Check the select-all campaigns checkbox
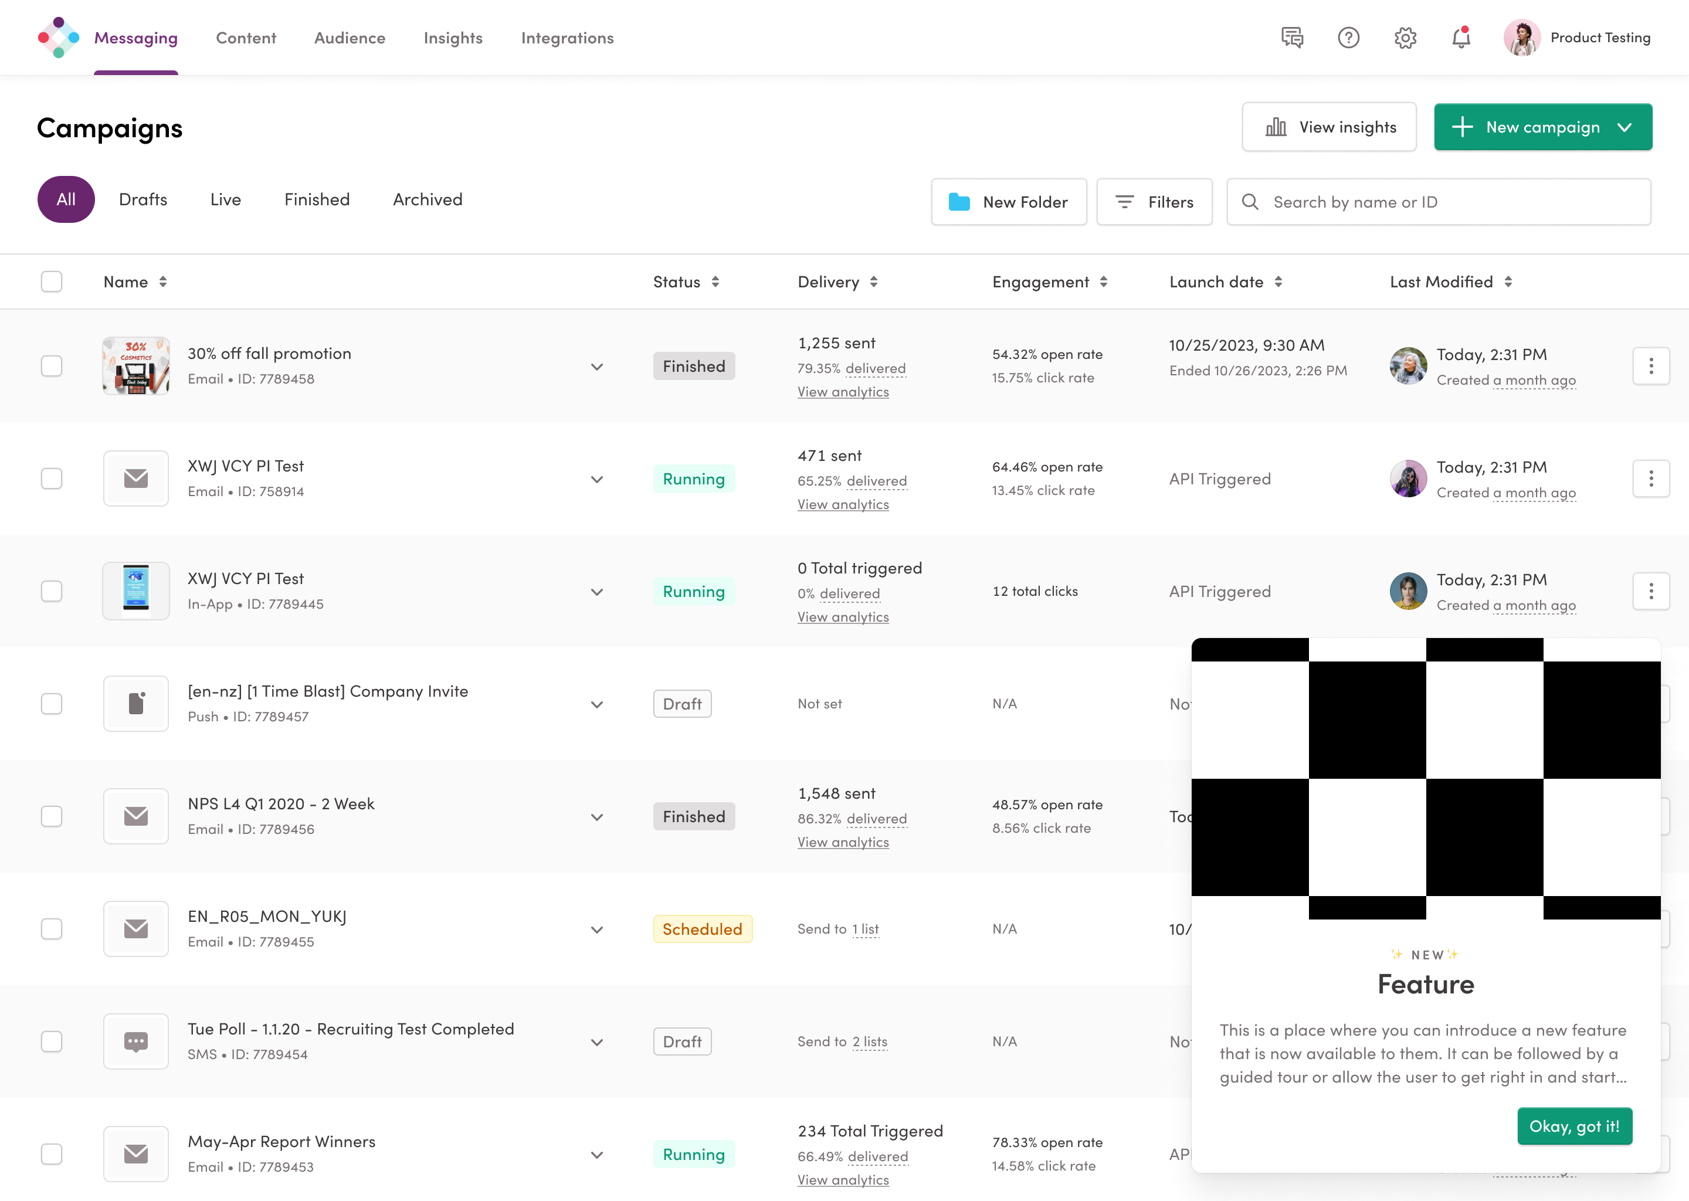 click(x=51, y=281)
